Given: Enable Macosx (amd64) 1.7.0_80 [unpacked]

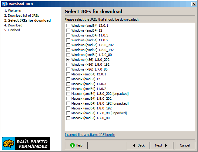Looking at the screenshot, I should (68, 113).
